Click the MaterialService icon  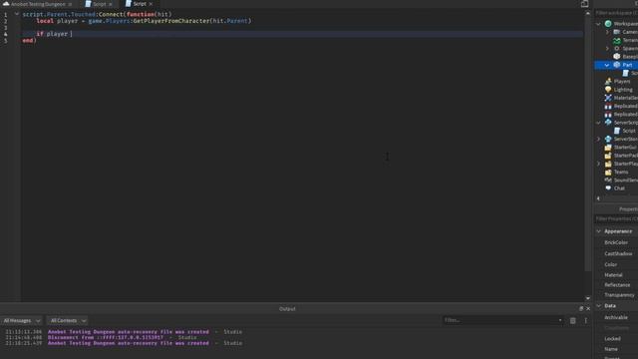(608, 98)
